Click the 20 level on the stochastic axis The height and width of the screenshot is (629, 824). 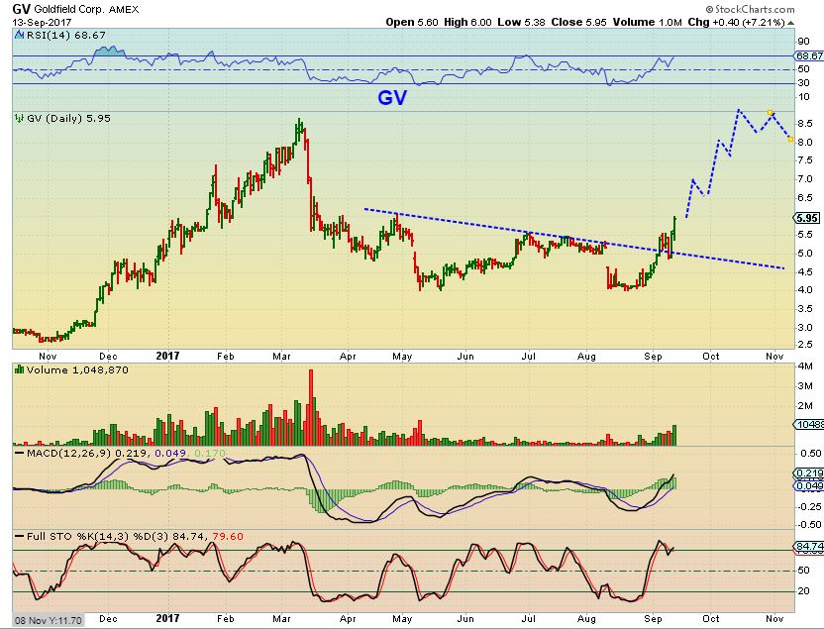click(x=803, y=591)
